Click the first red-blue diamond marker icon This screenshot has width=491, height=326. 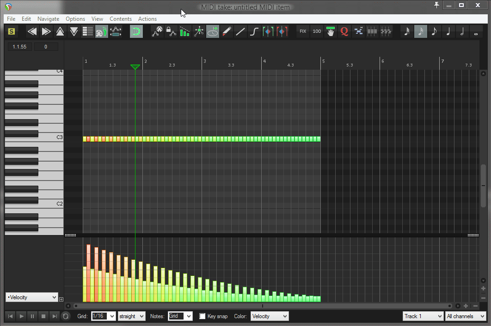pyautogui.click(x=268, y=31)
